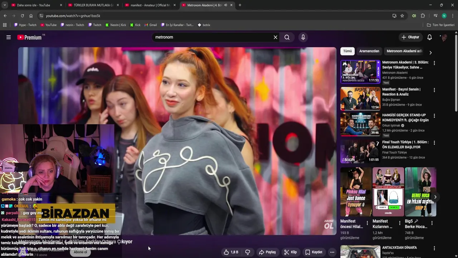The image size is (458, 258).
Task: Go back in browser history
Action: pyautogui.click(x=5, y=16)
